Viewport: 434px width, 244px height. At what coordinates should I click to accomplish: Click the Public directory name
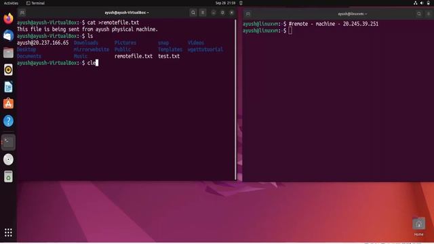(123, 49)
